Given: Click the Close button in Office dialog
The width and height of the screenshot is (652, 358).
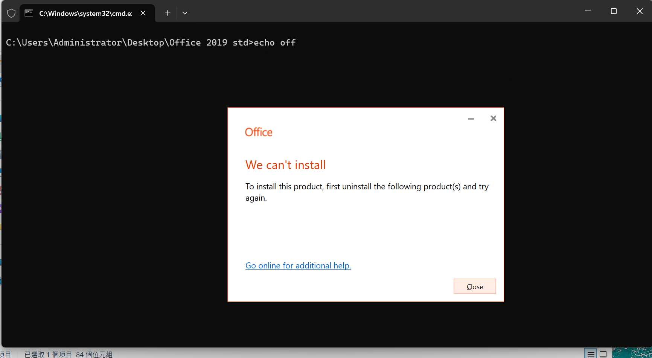Looking at the screenshot, I should click(x=475, y=286).
